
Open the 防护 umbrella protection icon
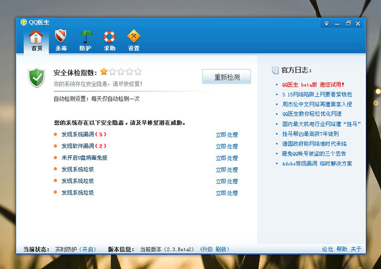86,37
